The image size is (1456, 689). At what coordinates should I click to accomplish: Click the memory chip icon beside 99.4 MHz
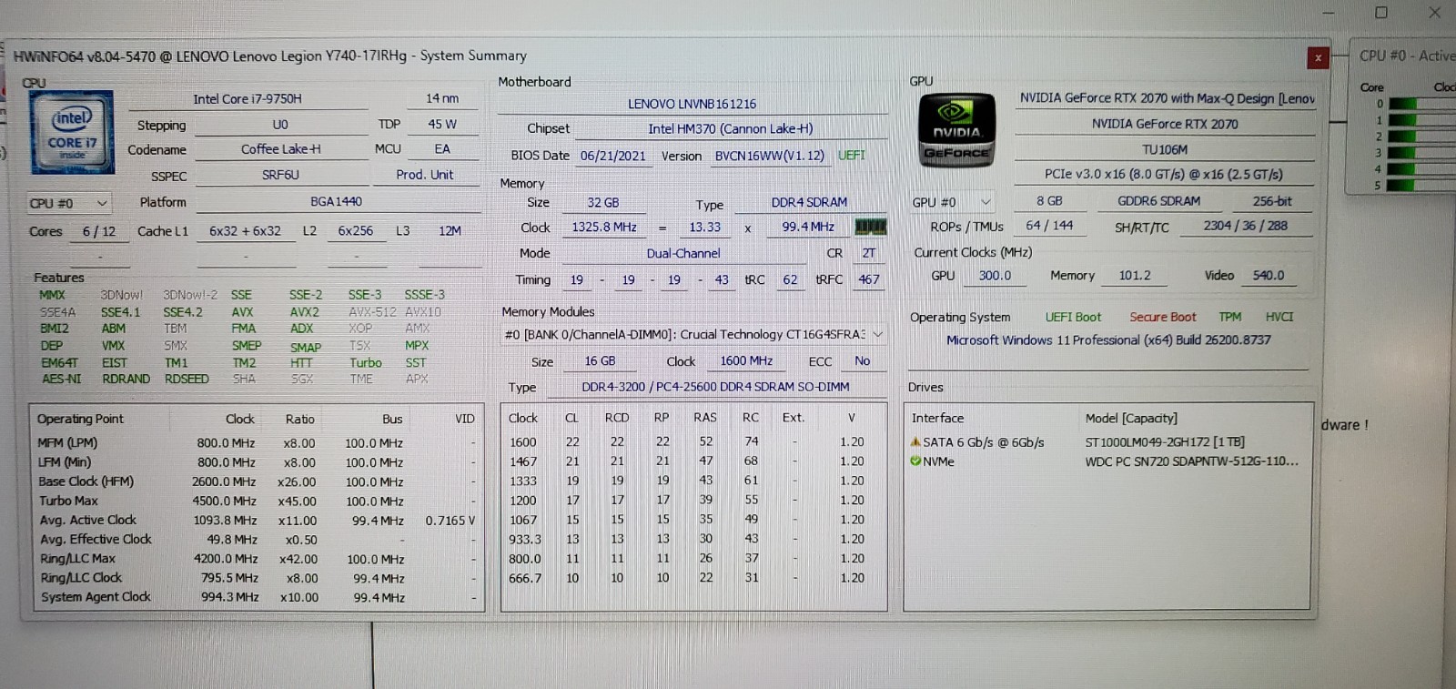[x=870, y=226]
